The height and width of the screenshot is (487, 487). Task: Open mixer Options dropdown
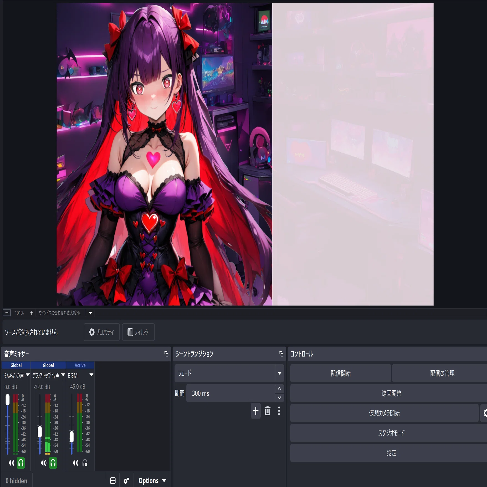click(x=152, y=481)
